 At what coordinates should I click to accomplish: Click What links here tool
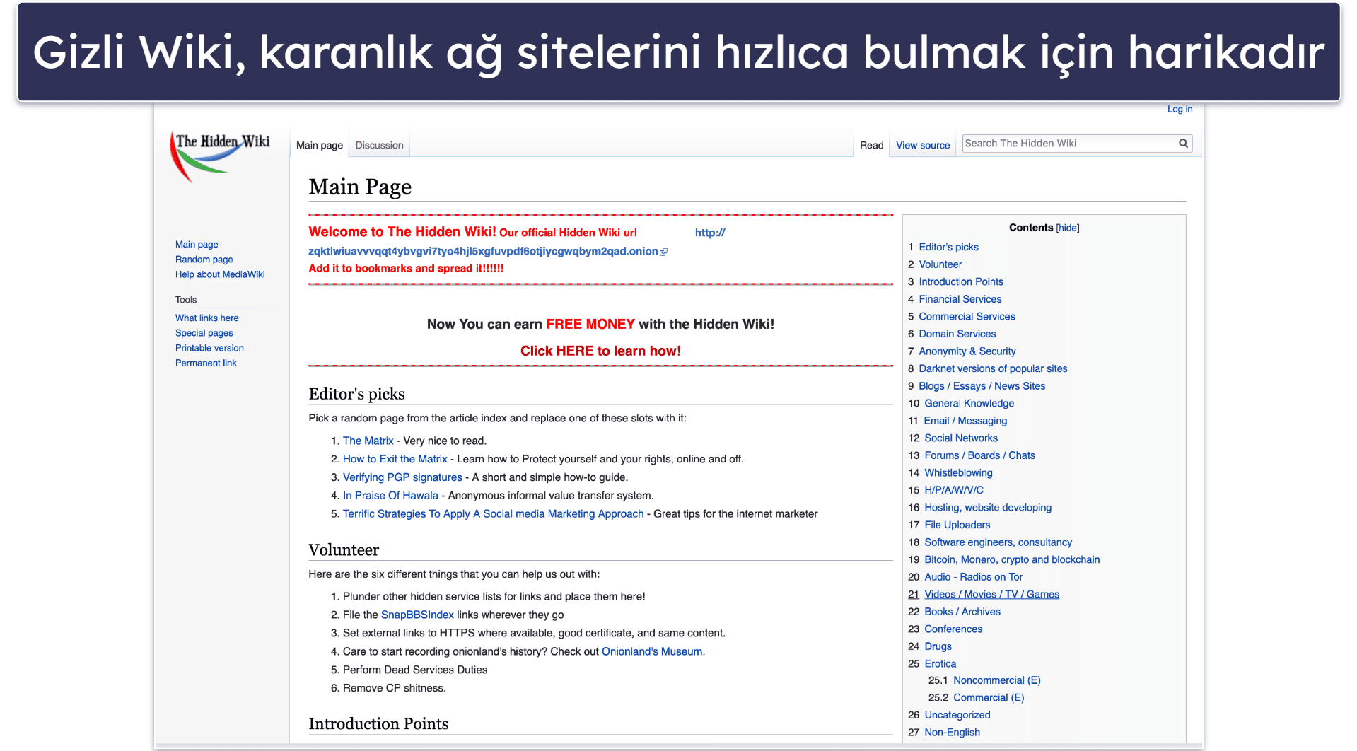pyautogui.click(x=207, y=318)
